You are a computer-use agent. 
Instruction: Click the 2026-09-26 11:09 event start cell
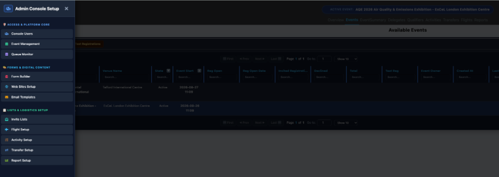pyautogui.click(x=190, y=108)
